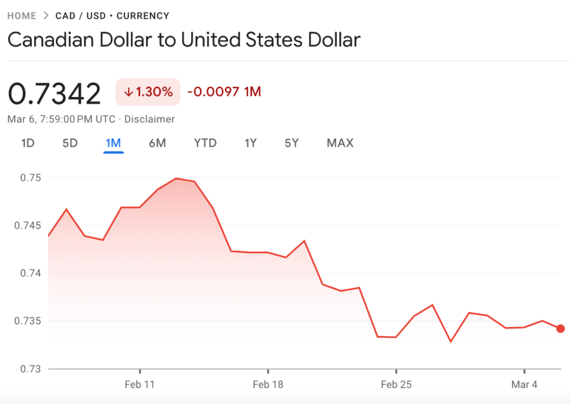Click the Mar 4 date axis label

click(x=524, y=384)
